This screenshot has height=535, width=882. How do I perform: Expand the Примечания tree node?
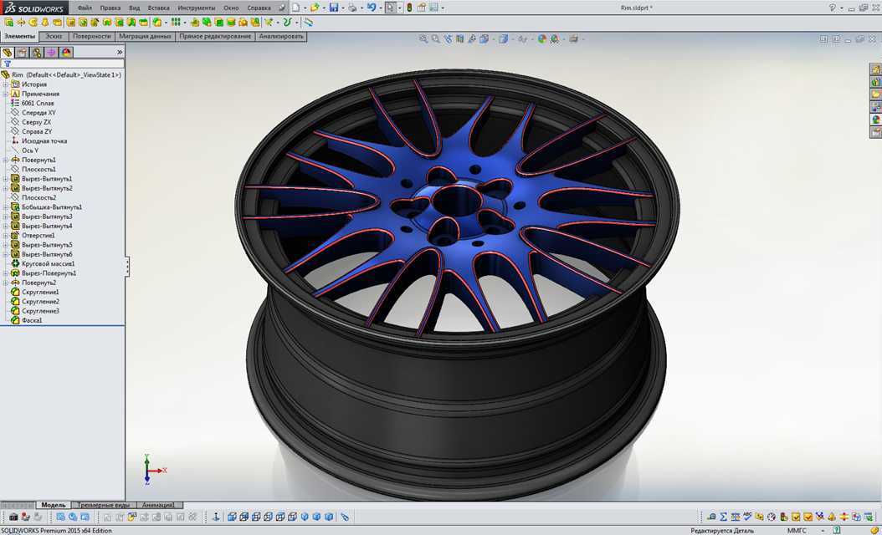6,94
